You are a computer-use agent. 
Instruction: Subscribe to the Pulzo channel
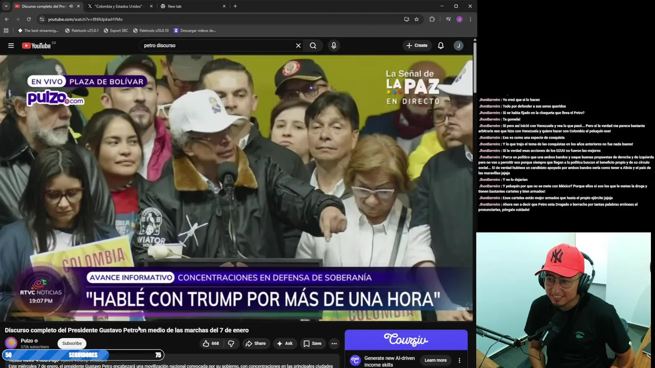click(72, 343)
